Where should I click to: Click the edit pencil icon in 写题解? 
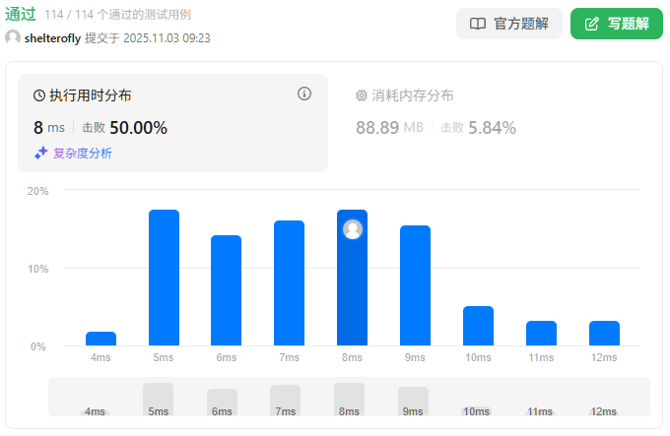(x=592, y=24)
